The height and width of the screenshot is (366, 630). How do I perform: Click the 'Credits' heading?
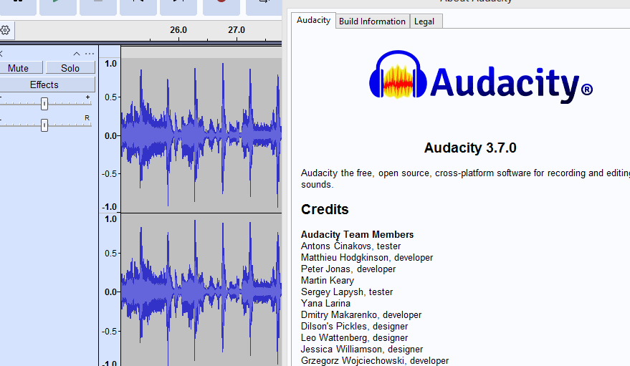325,209
